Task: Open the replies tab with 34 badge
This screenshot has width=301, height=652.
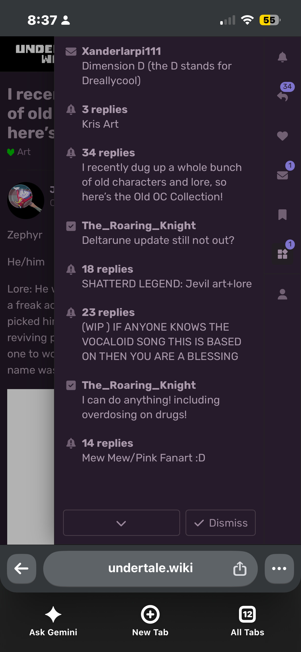Action: [283, 96]
